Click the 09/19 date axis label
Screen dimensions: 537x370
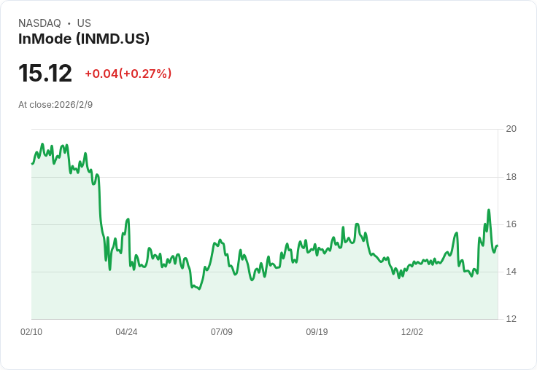click(317, 331)
